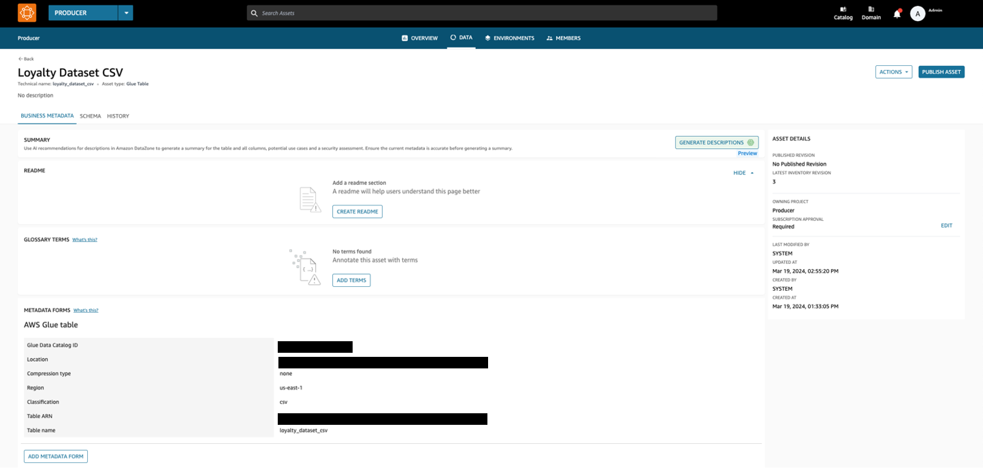The height and width of the screenshot is (469, 983).
Task: Click the No Published Revision text
Action: tap(799, 164)
